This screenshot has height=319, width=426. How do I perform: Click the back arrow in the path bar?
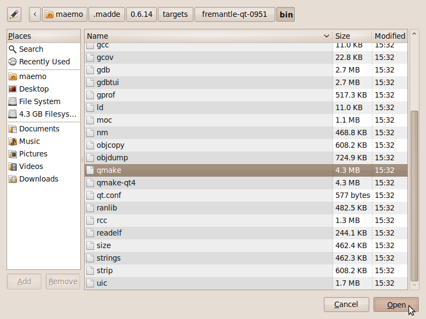click(x=35, y=14)
